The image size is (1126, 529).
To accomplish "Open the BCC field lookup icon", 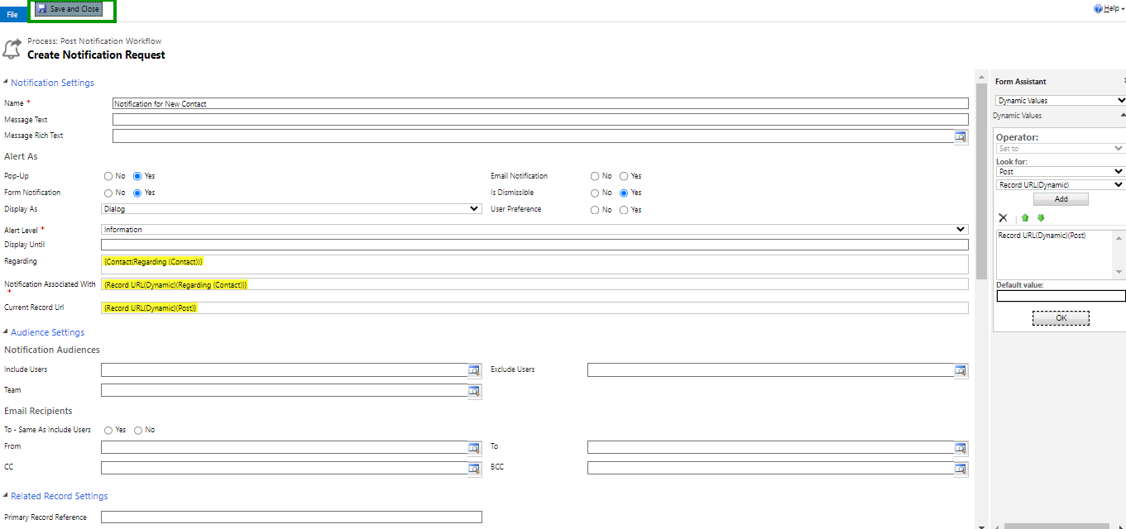I will click(x=961, y=468).
